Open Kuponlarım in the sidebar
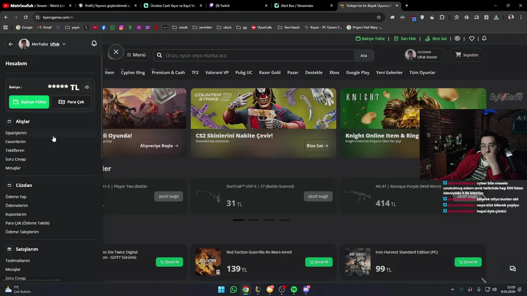527x296 pixels. point(16,214)
